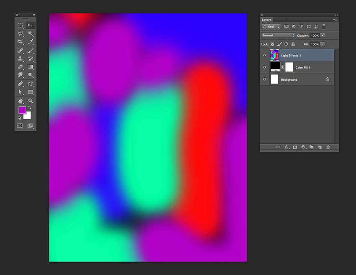Viewport: 356px width, 275px height.
Task: Toggle Quick Mask mode
Action: [20, 125]
